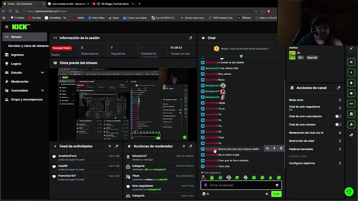Open Configurar objetivos chevron
The width and height of the screenshot is (358, 201).
coord(340,163)
